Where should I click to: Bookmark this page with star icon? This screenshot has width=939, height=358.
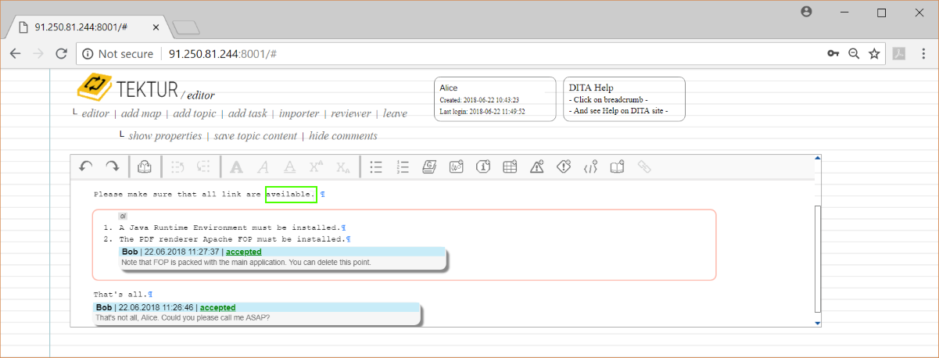pyautogui.click(x=874, y=54)
